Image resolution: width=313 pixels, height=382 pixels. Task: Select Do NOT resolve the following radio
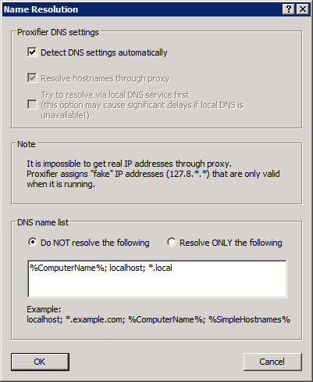pos(33,243)
